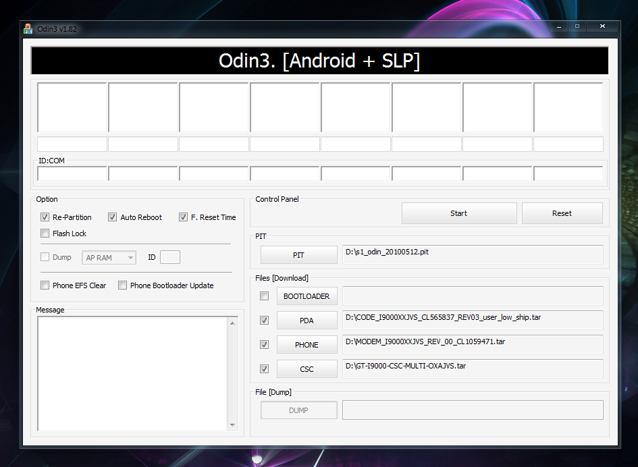Click the Message box scroll up arrow
The width and height of the screenshot is (638, 467).
232,323
